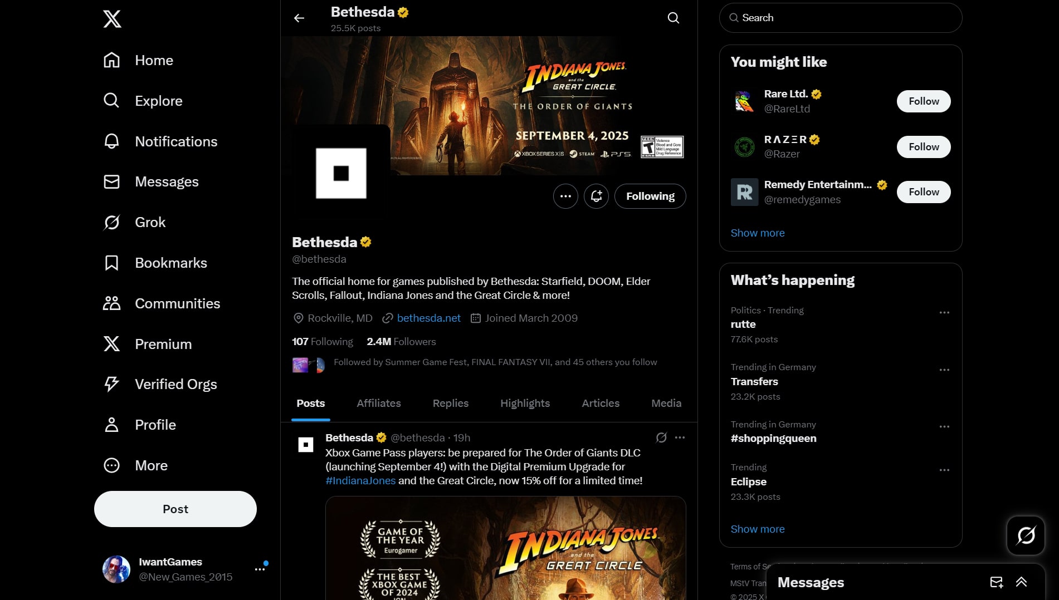Screen dimensions: 1059x600
Task: Click the Following button
Action: click(x=650, y=196)
